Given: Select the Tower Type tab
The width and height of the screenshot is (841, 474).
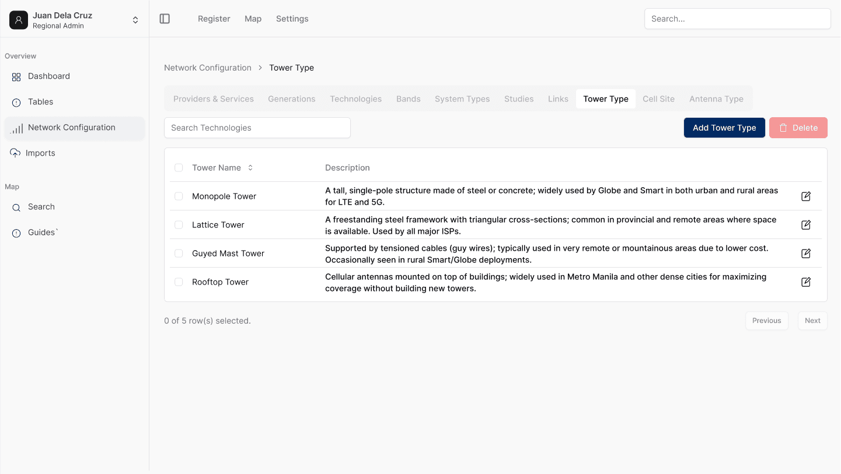Looking at the screenshot, I should [x=606, y=99].
